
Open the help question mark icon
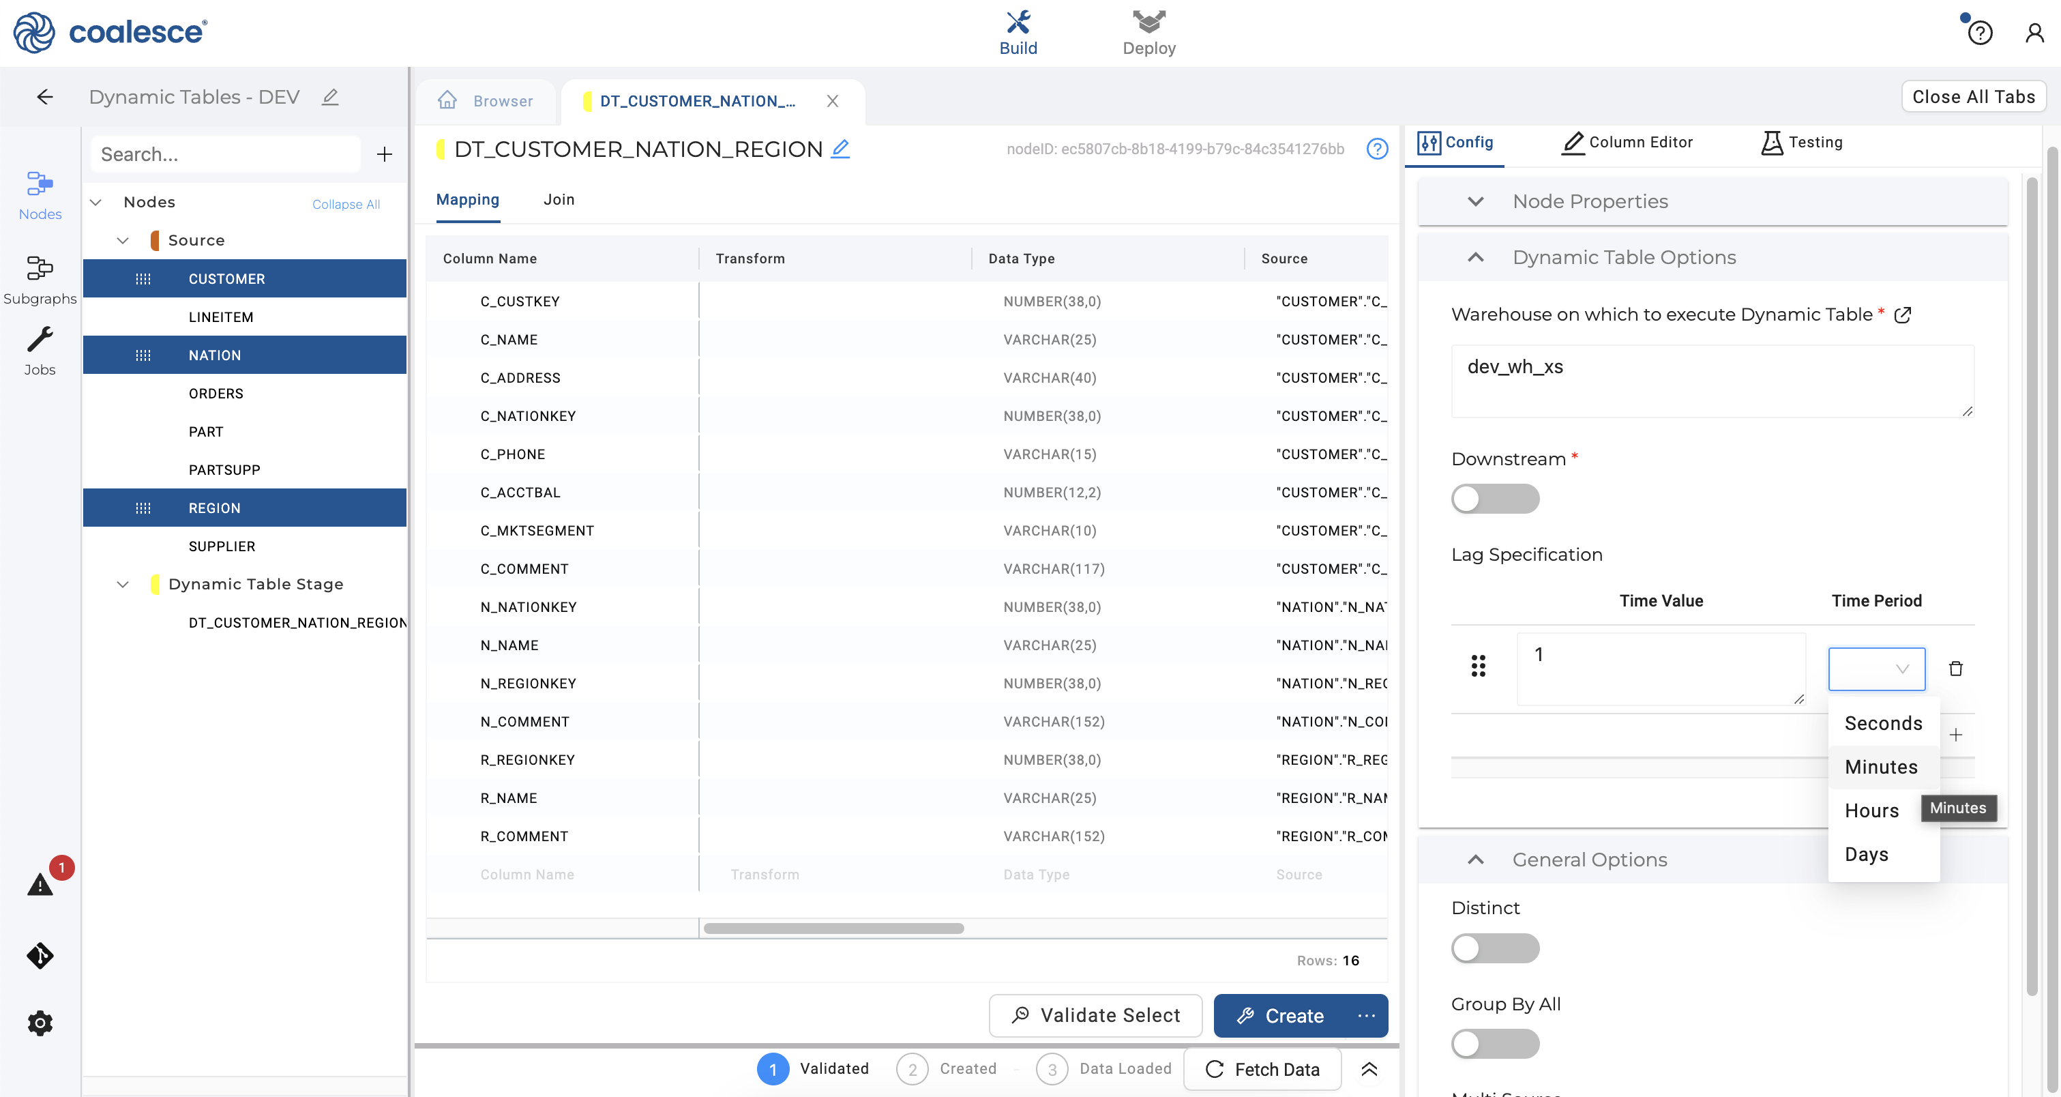(1979, 33)
